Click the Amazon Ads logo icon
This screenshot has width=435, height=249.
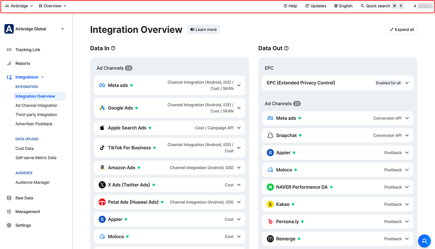[x=102, y=168]
